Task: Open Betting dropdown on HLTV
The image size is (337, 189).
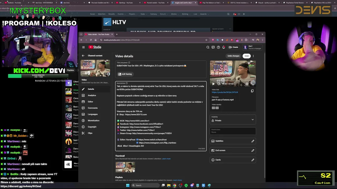Action: (x=186, y=14)
